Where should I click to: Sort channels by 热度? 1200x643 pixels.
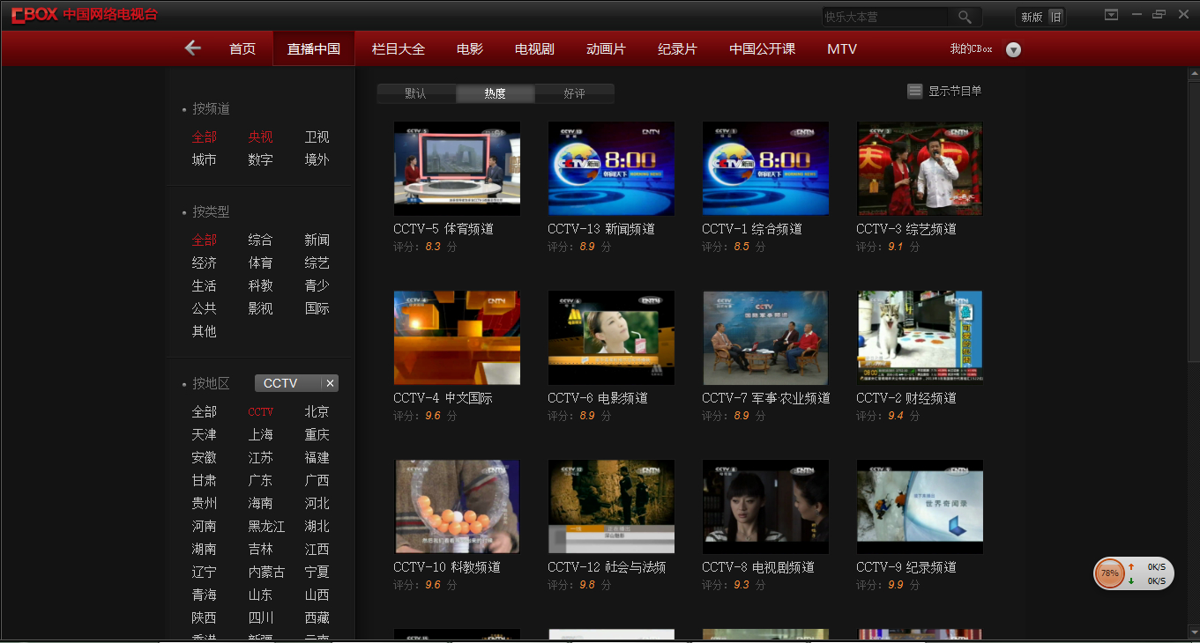(495, 93)
